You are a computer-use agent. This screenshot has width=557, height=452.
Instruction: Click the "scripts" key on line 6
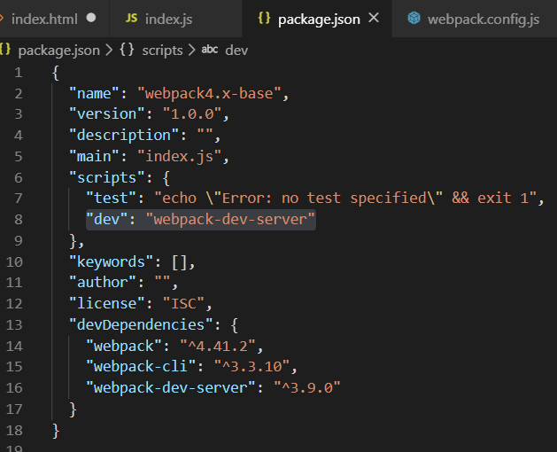(x=106, y=177)
